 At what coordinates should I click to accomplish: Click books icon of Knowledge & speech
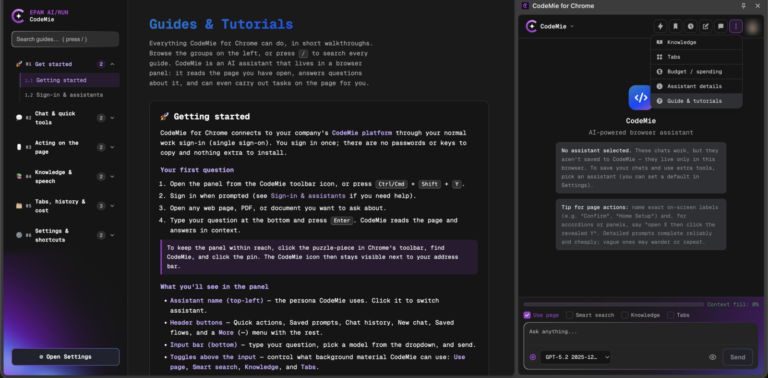click(19, 176)
